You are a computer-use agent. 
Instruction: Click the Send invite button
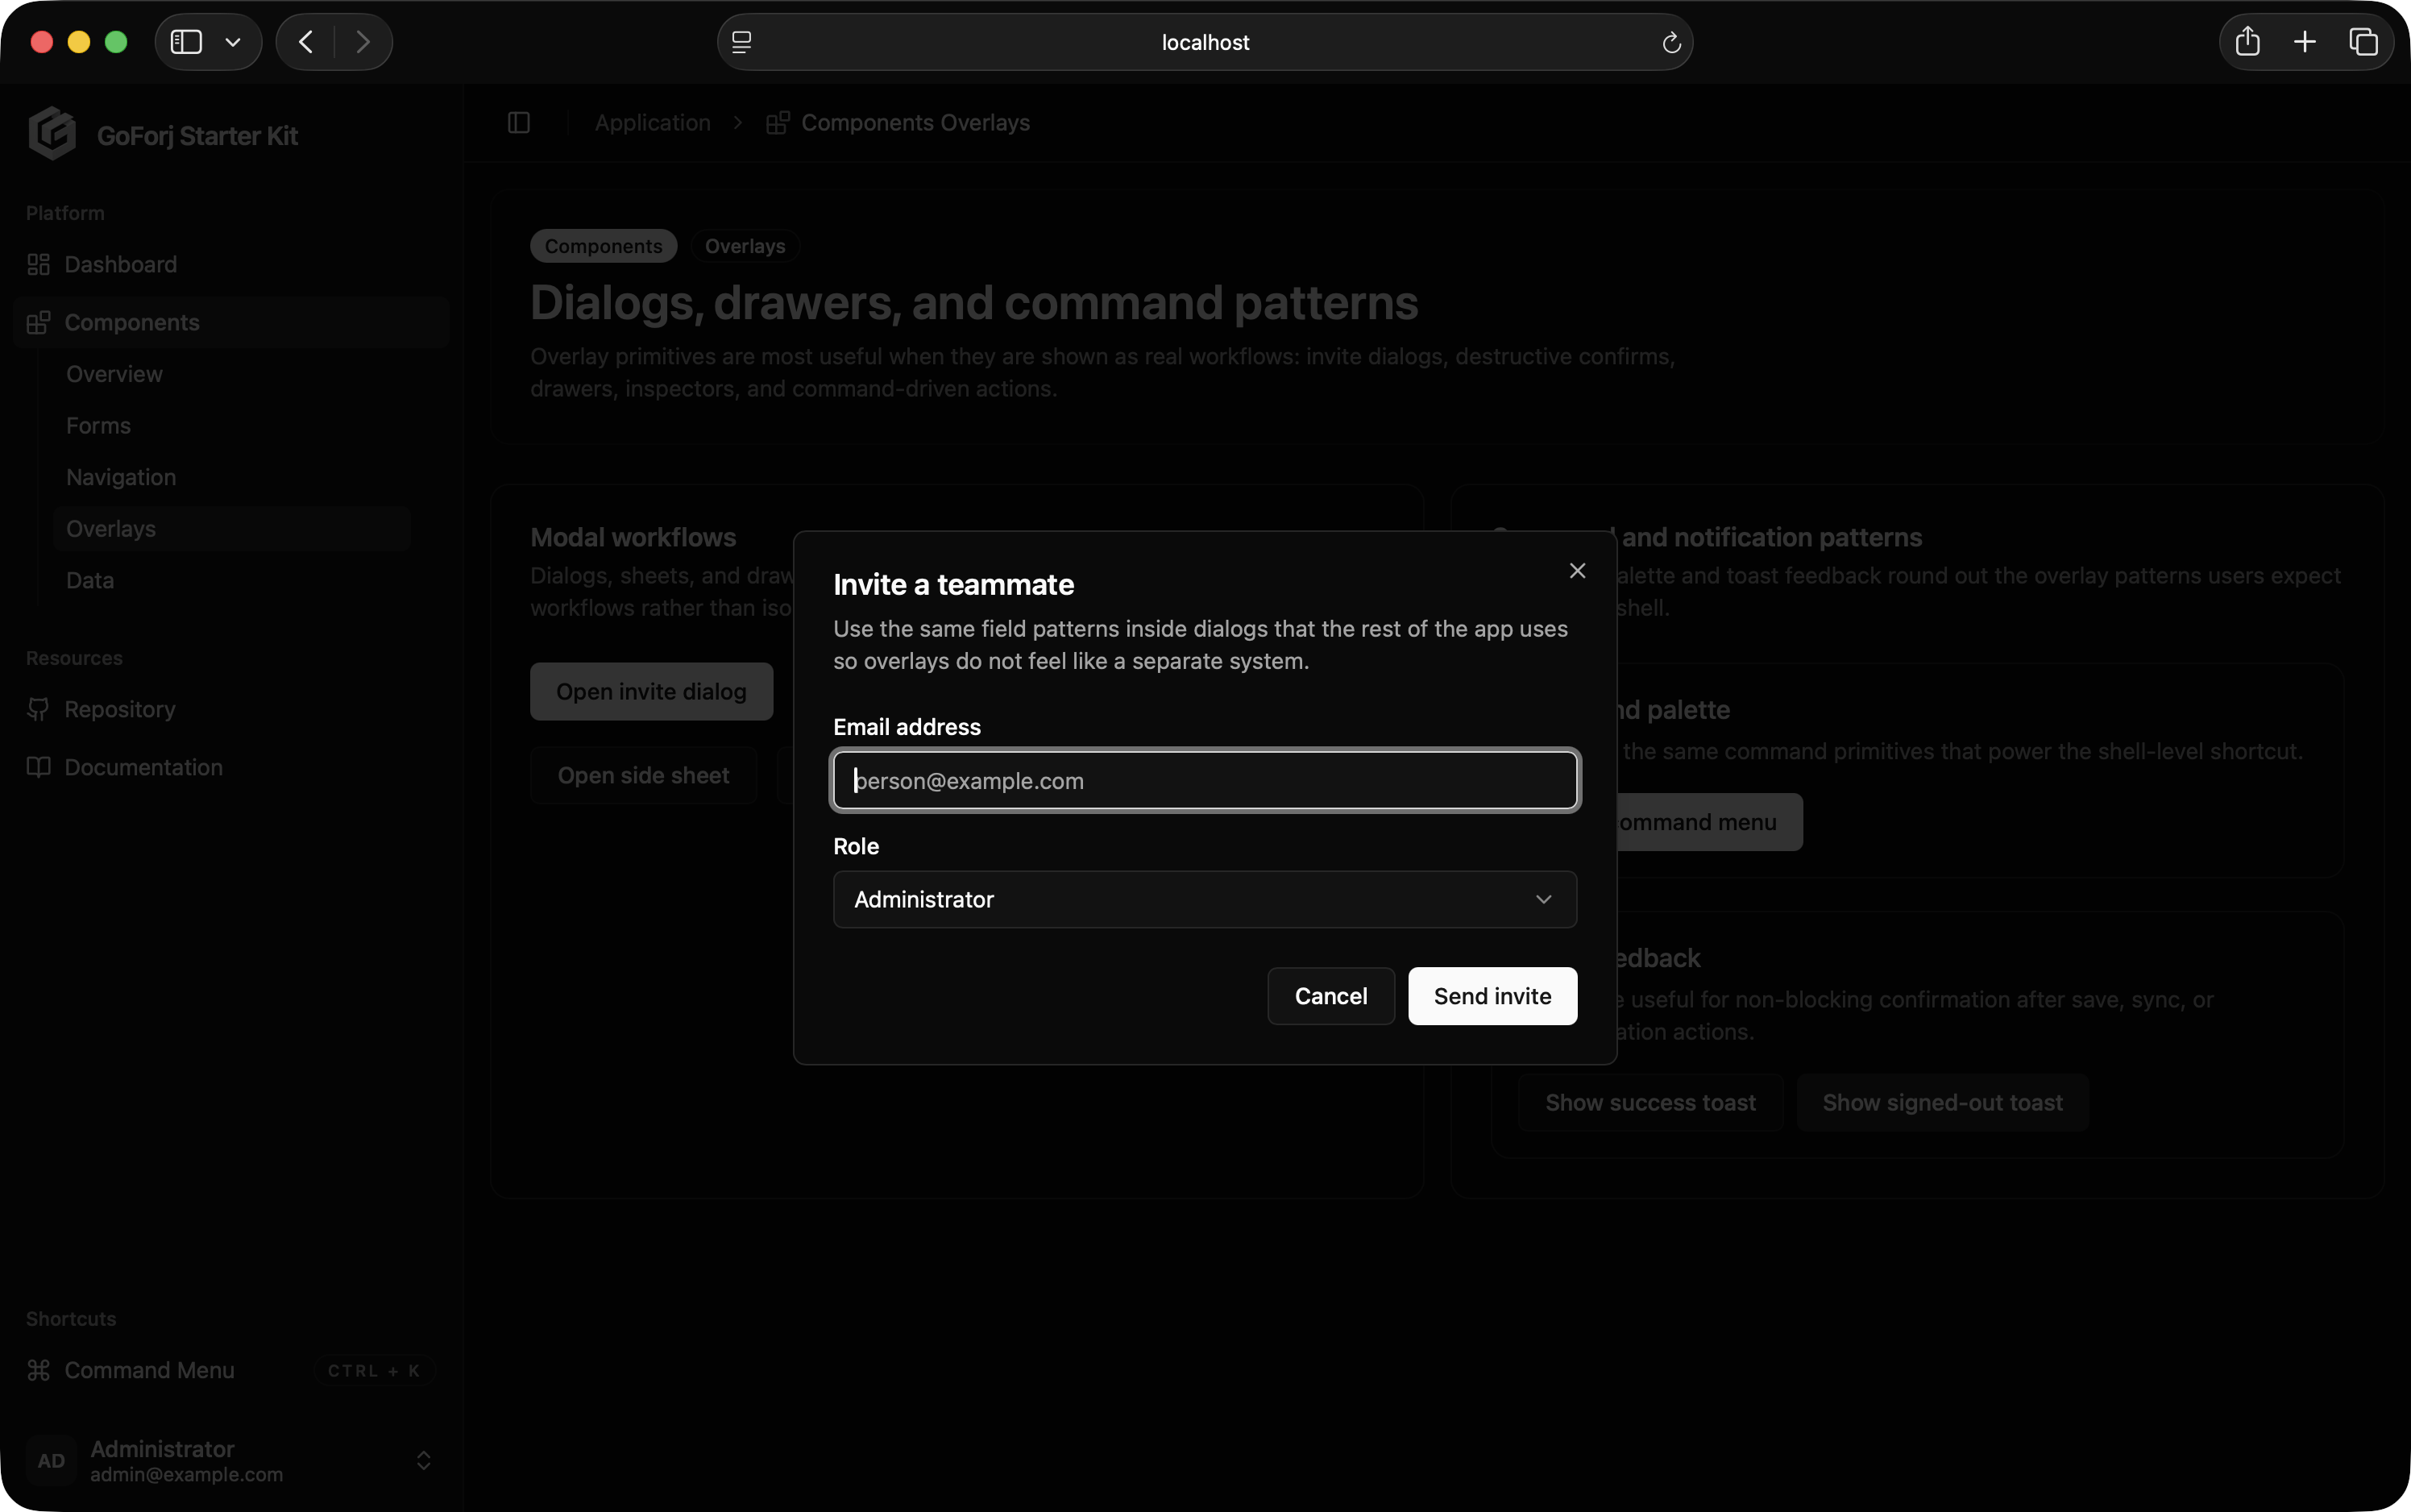[x=1492, y=996]
